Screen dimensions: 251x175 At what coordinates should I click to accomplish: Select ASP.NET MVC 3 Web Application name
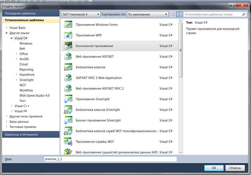[x=99, y=78]
